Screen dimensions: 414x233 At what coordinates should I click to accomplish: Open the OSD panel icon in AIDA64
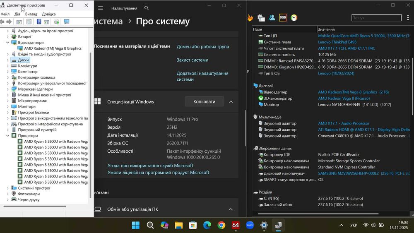283,18
